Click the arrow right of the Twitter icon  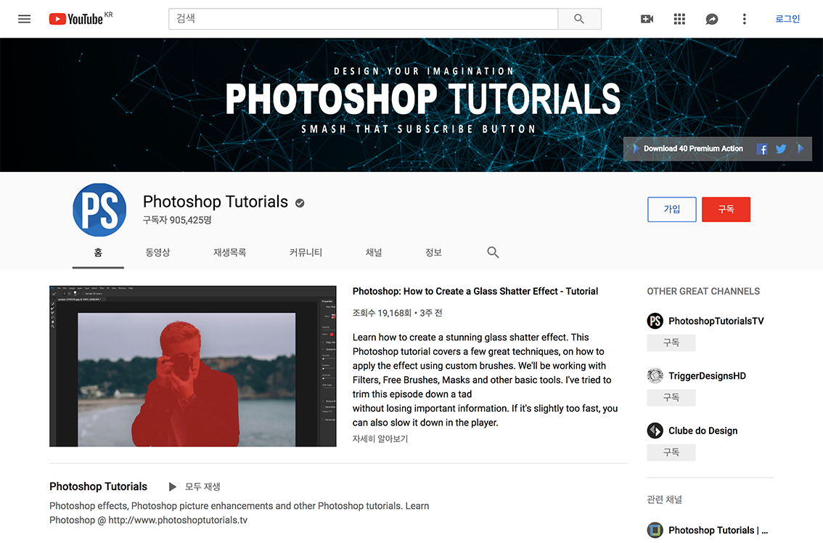point(801,149)
